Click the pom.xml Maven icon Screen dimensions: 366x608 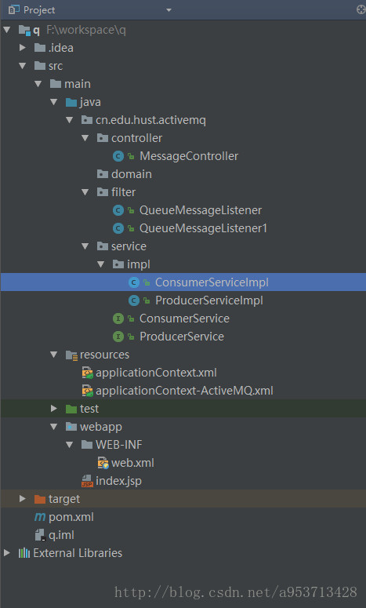pos(40,517)
